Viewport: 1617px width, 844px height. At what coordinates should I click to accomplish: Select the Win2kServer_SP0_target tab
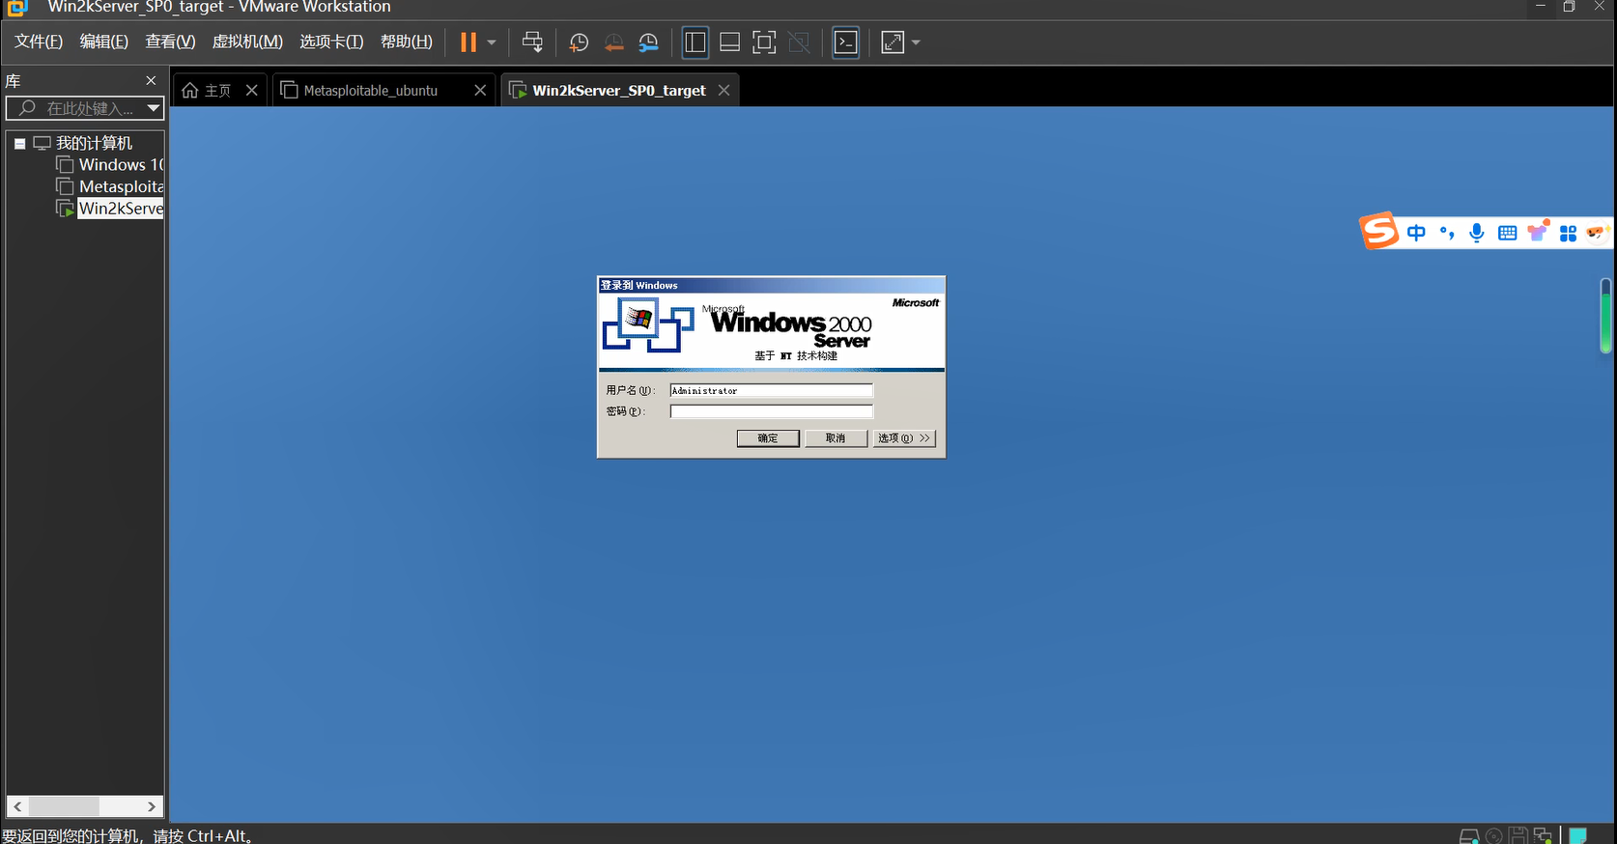coord(619,90)
